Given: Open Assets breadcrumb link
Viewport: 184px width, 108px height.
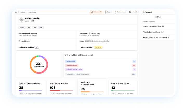Looking at the screenshot, I should (x=23, y=12).
